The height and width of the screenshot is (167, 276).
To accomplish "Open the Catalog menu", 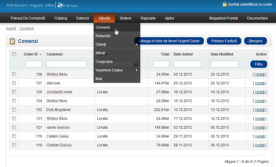I will pyautogui.click(x=61, y=18).
